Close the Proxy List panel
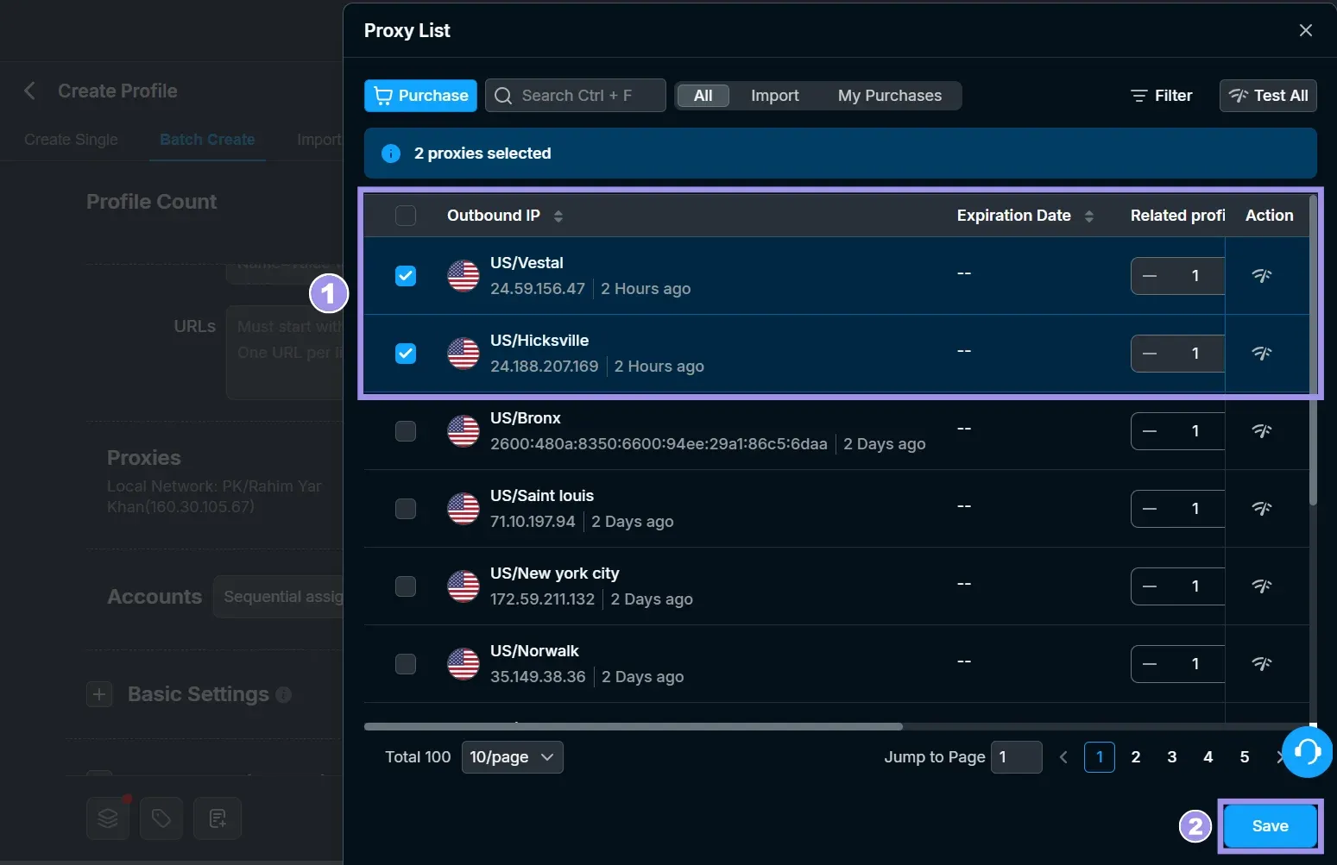The width and height of the screenshot is (1337, 865). click(1306, 30)
